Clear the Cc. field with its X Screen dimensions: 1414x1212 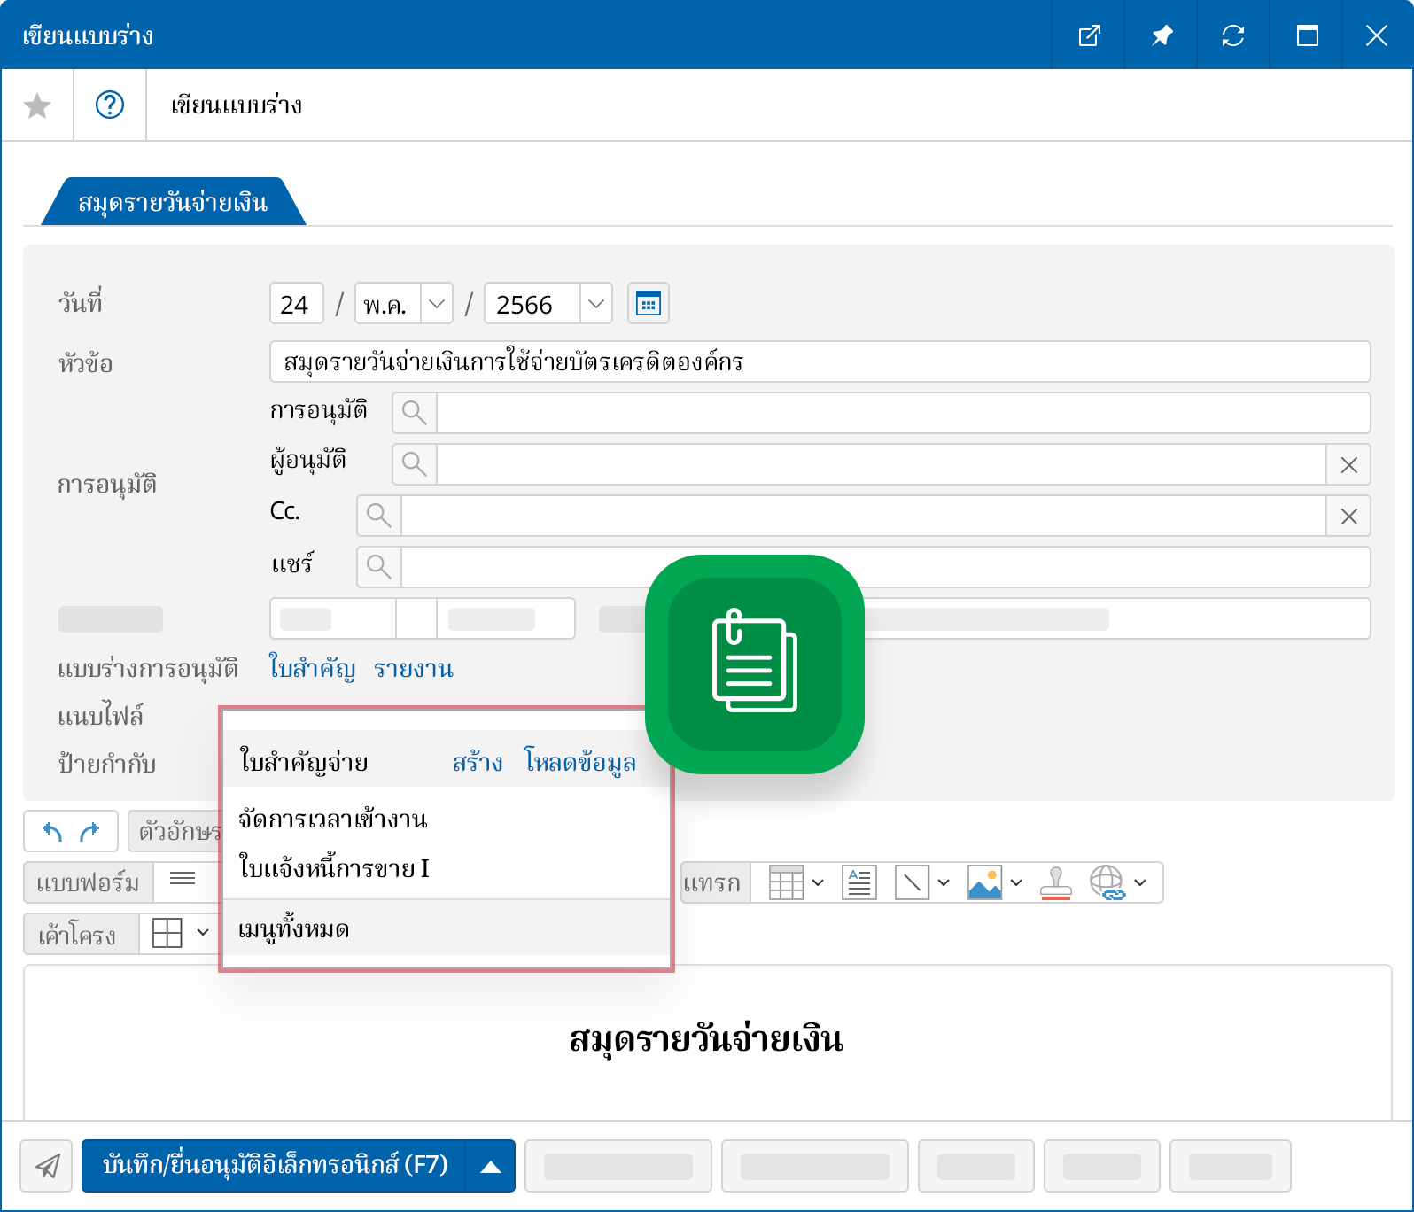tap(1348, 516)
